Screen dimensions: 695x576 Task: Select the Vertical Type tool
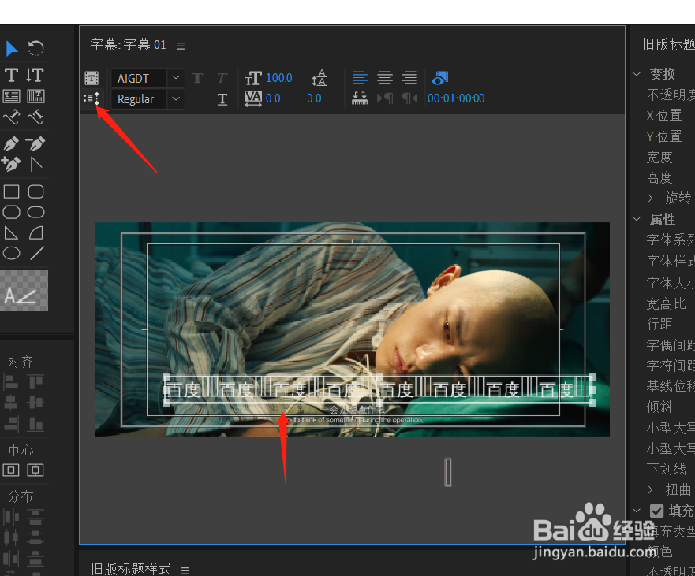click(37, 75)
